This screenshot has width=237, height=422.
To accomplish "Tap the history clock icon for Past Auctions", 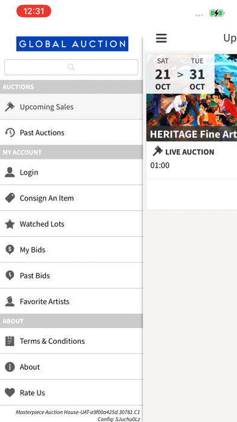I will point(10,132).
